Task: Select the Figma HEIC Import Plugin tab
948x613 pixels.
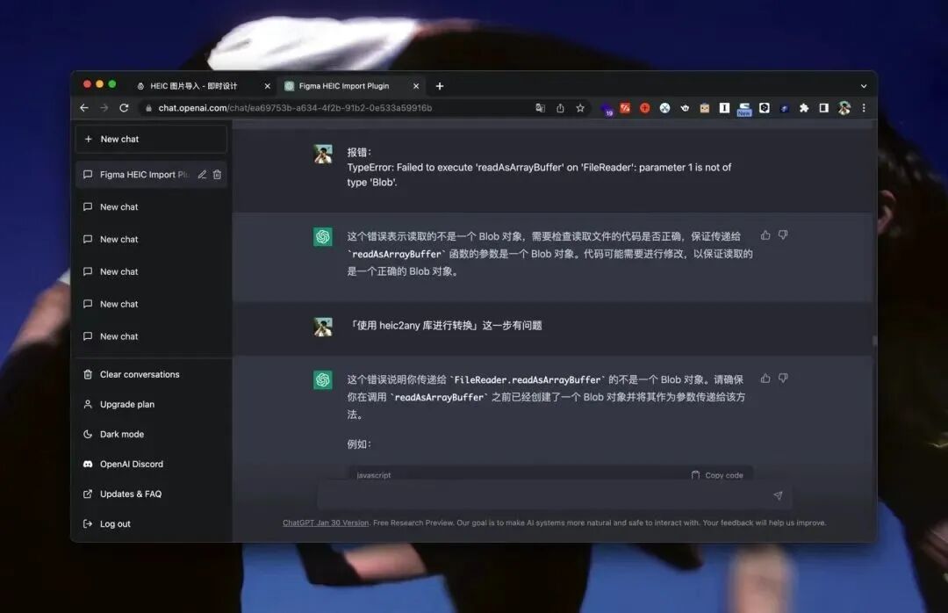Action: point(351,86)
